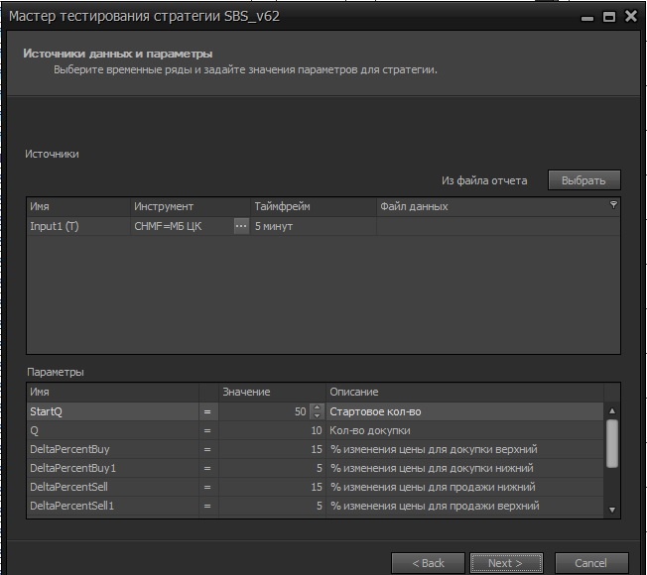Viewport: 647px width, 575px height.
Task: Select the DeltaPercentBuy1 parameter name
Action: pos(113,468)
